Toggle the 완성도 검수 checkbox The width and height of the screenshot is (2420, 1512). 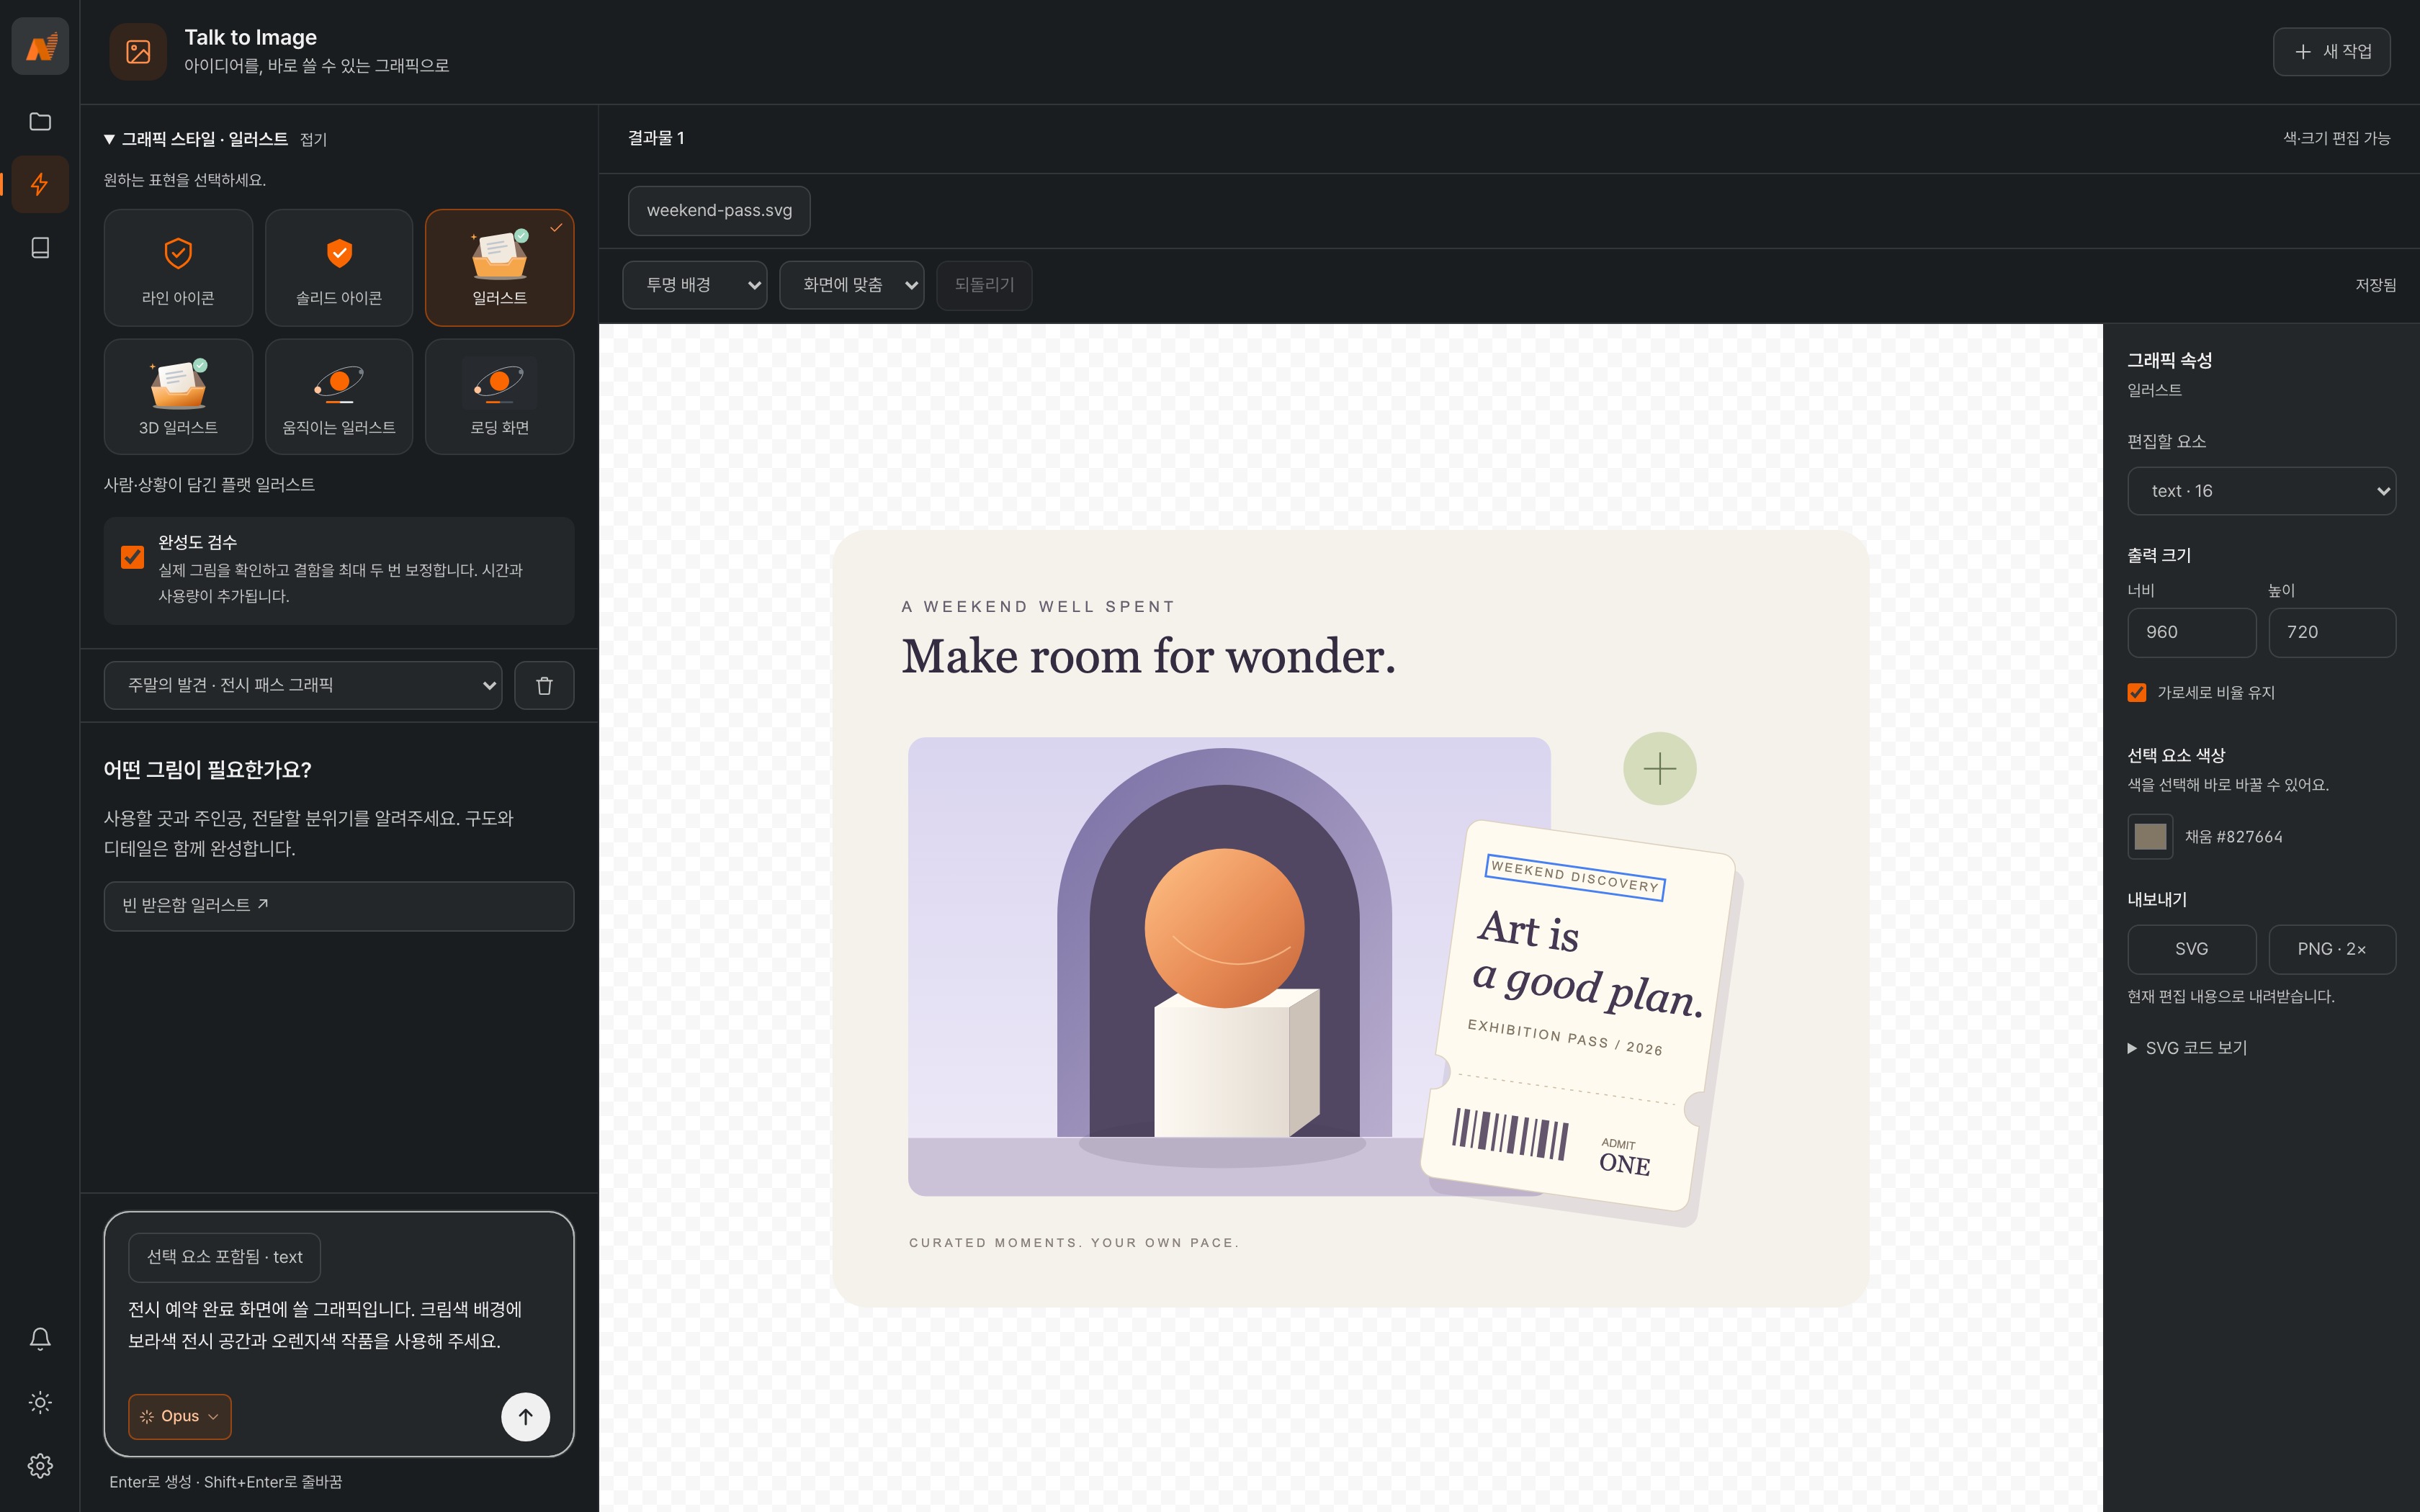pos(132,556)
